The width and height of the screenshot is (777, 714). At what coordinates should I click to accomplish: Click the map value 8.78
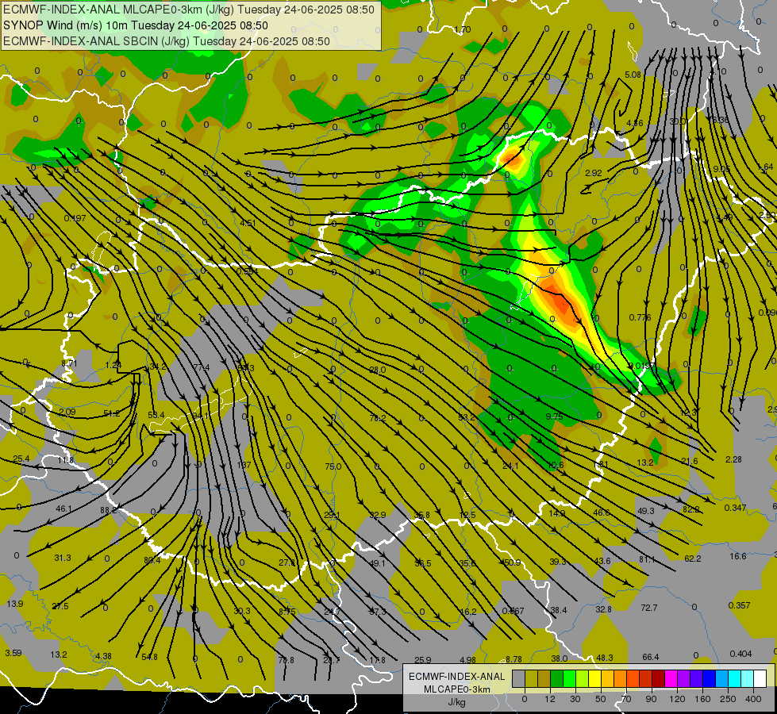coord(514,659)
